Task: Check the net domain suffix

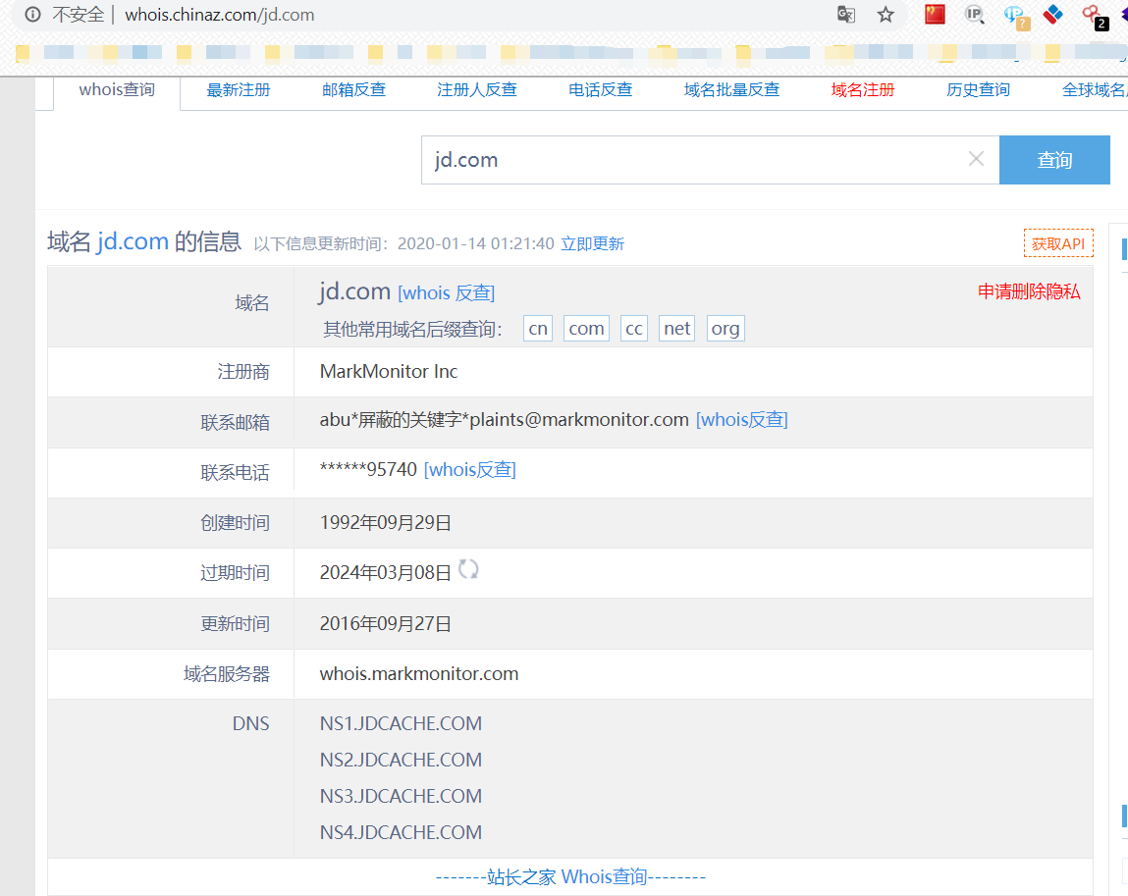Action: click(x=677, y=329)
